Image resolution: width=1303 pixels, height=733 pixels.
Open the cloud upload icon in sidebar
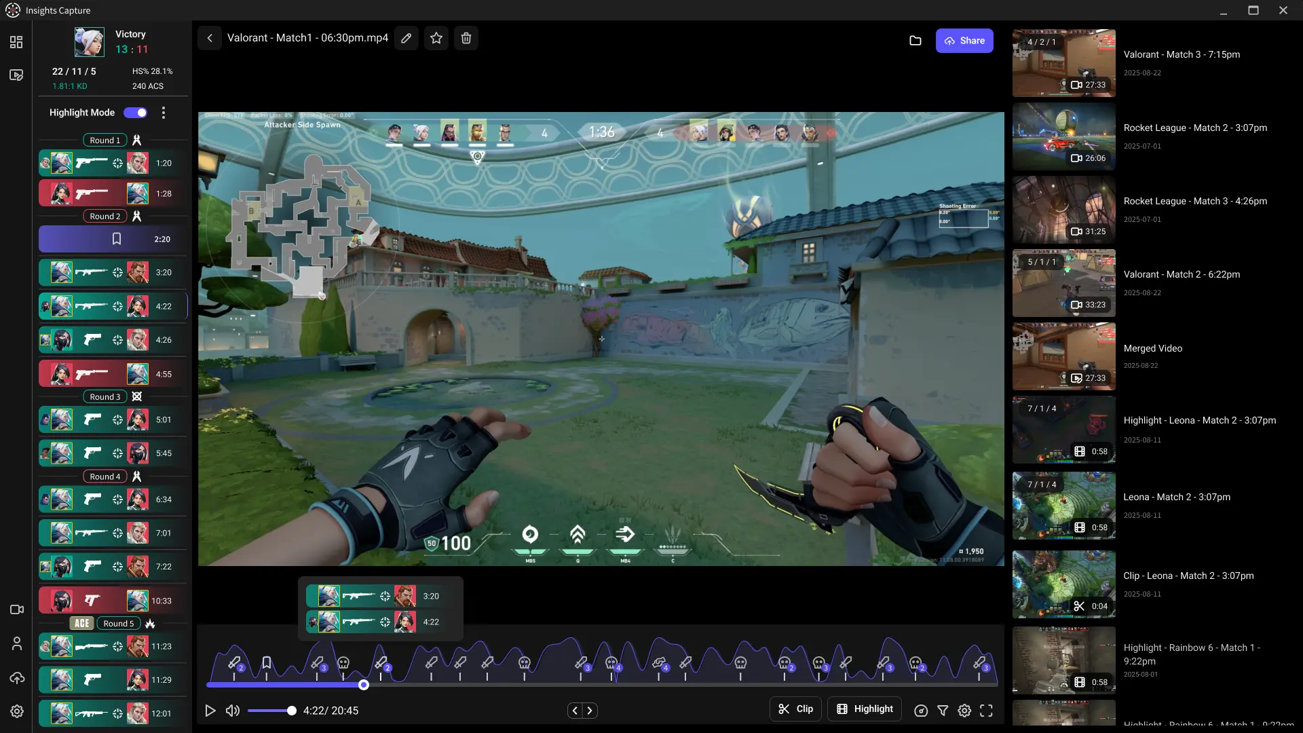click(x=17, y=677)
